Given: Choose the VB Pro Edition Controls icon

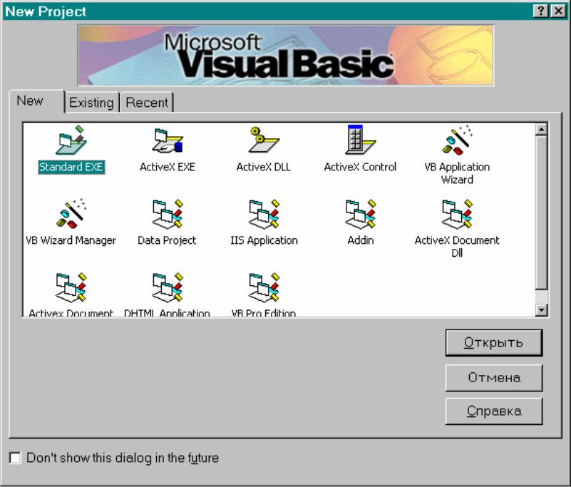Looking at the screenshot, I should pyautogui.click(x=264, y=287).
